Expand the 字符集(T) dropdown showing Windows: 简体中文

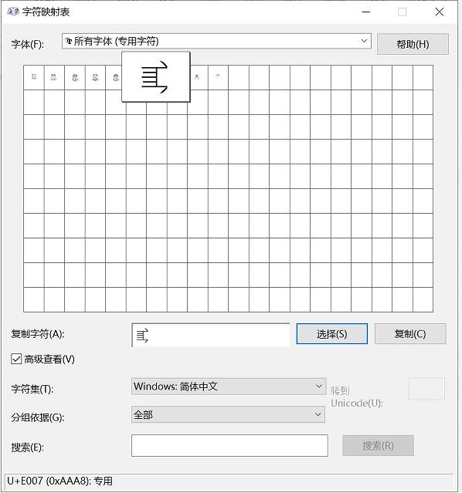pyautogui.click(x=229, y=387)
